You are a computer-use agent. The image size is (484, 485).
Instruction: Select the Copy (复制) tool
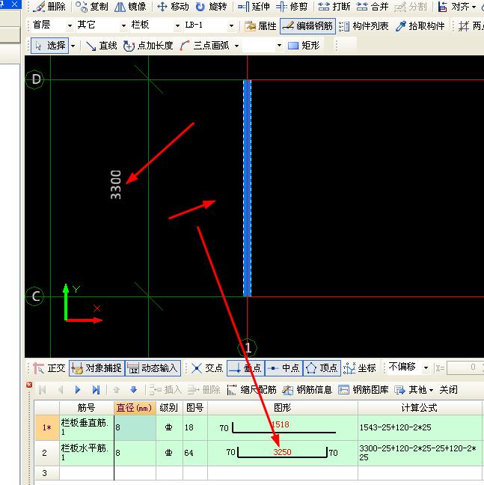coord(91,7)
